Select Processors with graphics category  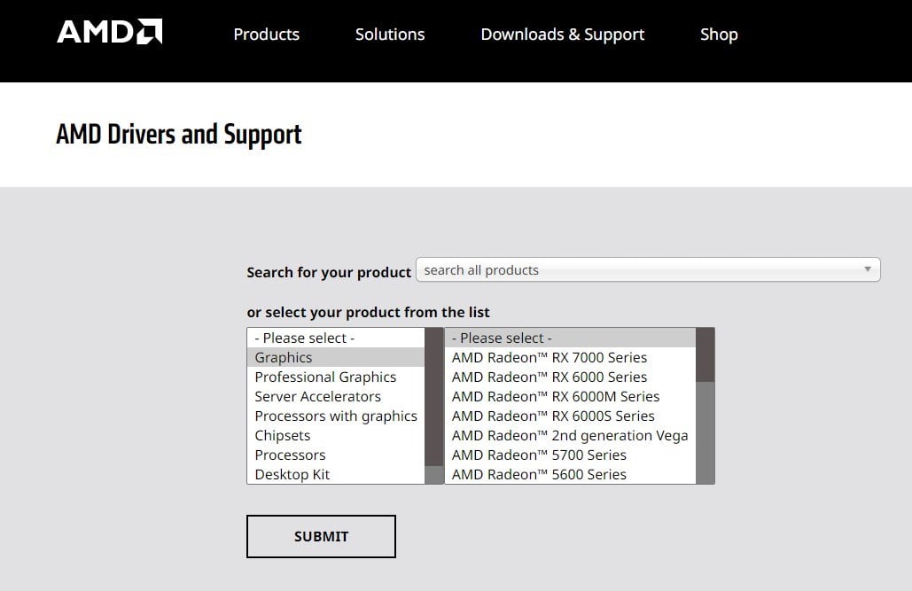(x=336, y=416)
